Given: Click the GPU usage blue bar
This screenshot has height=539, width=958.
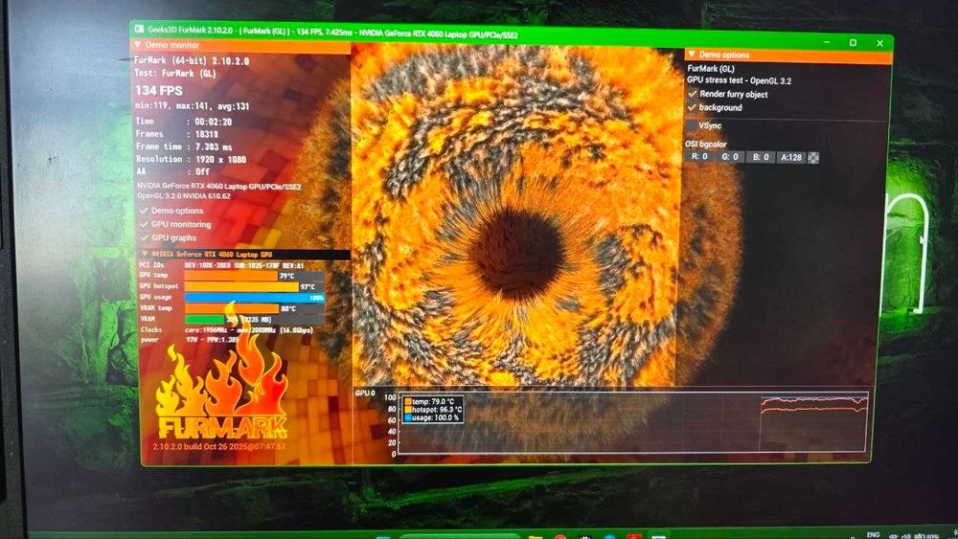Looking at the screenshot, I should (x=254, y=298).
